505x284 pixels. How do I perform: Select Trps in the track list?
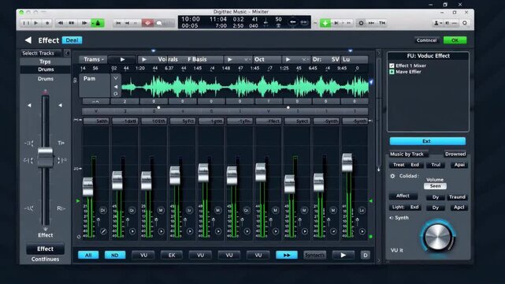[x=45, y=62]
